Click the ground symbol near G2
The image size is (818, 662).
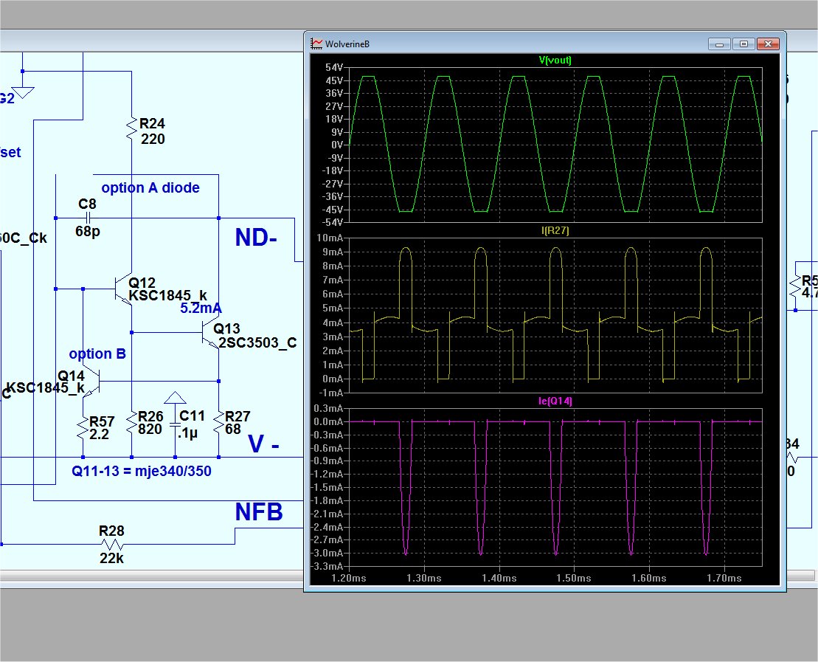(22, 92)
